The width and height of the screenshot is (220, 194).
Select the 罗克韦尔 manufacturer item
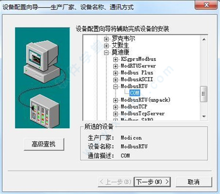pos(123,39)
